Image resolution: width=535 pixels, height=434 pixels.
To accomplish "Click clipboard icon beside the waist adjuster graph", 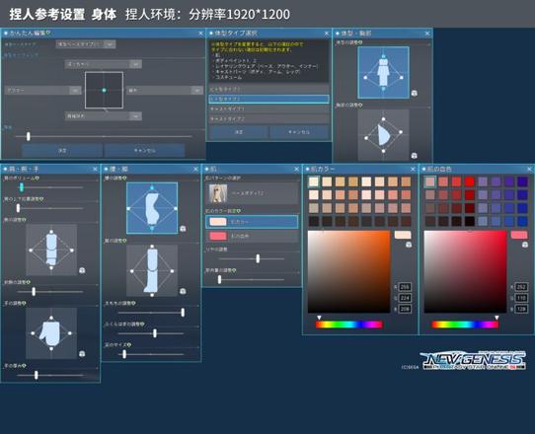I will [183, 229].
